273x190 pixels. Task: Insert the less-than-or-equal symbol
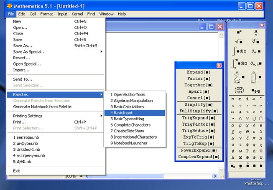tap(247, 112)
